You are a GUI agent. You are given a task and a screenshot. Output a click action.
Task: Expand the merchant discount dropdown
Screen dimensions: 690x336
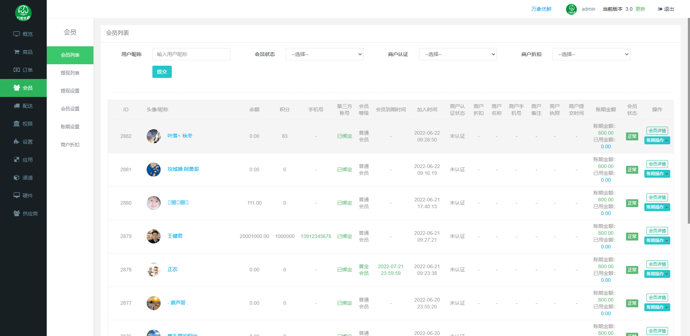[x=591, y=54]
